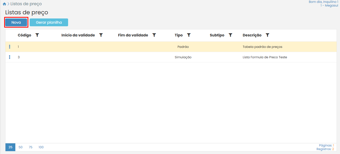The width and height of the screenshot is (340, 154).
Task: Open actions menu for row code 3
Action: [x=10, y=57]
